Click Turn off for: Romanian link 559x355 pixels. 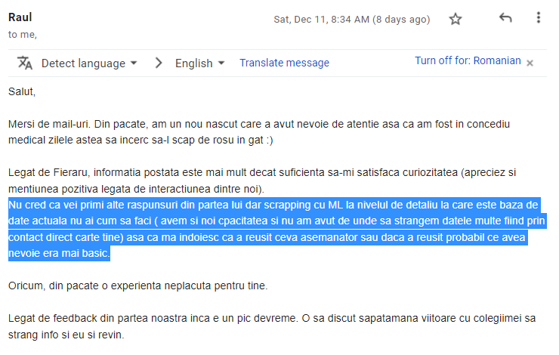click(x=468, y=60)
